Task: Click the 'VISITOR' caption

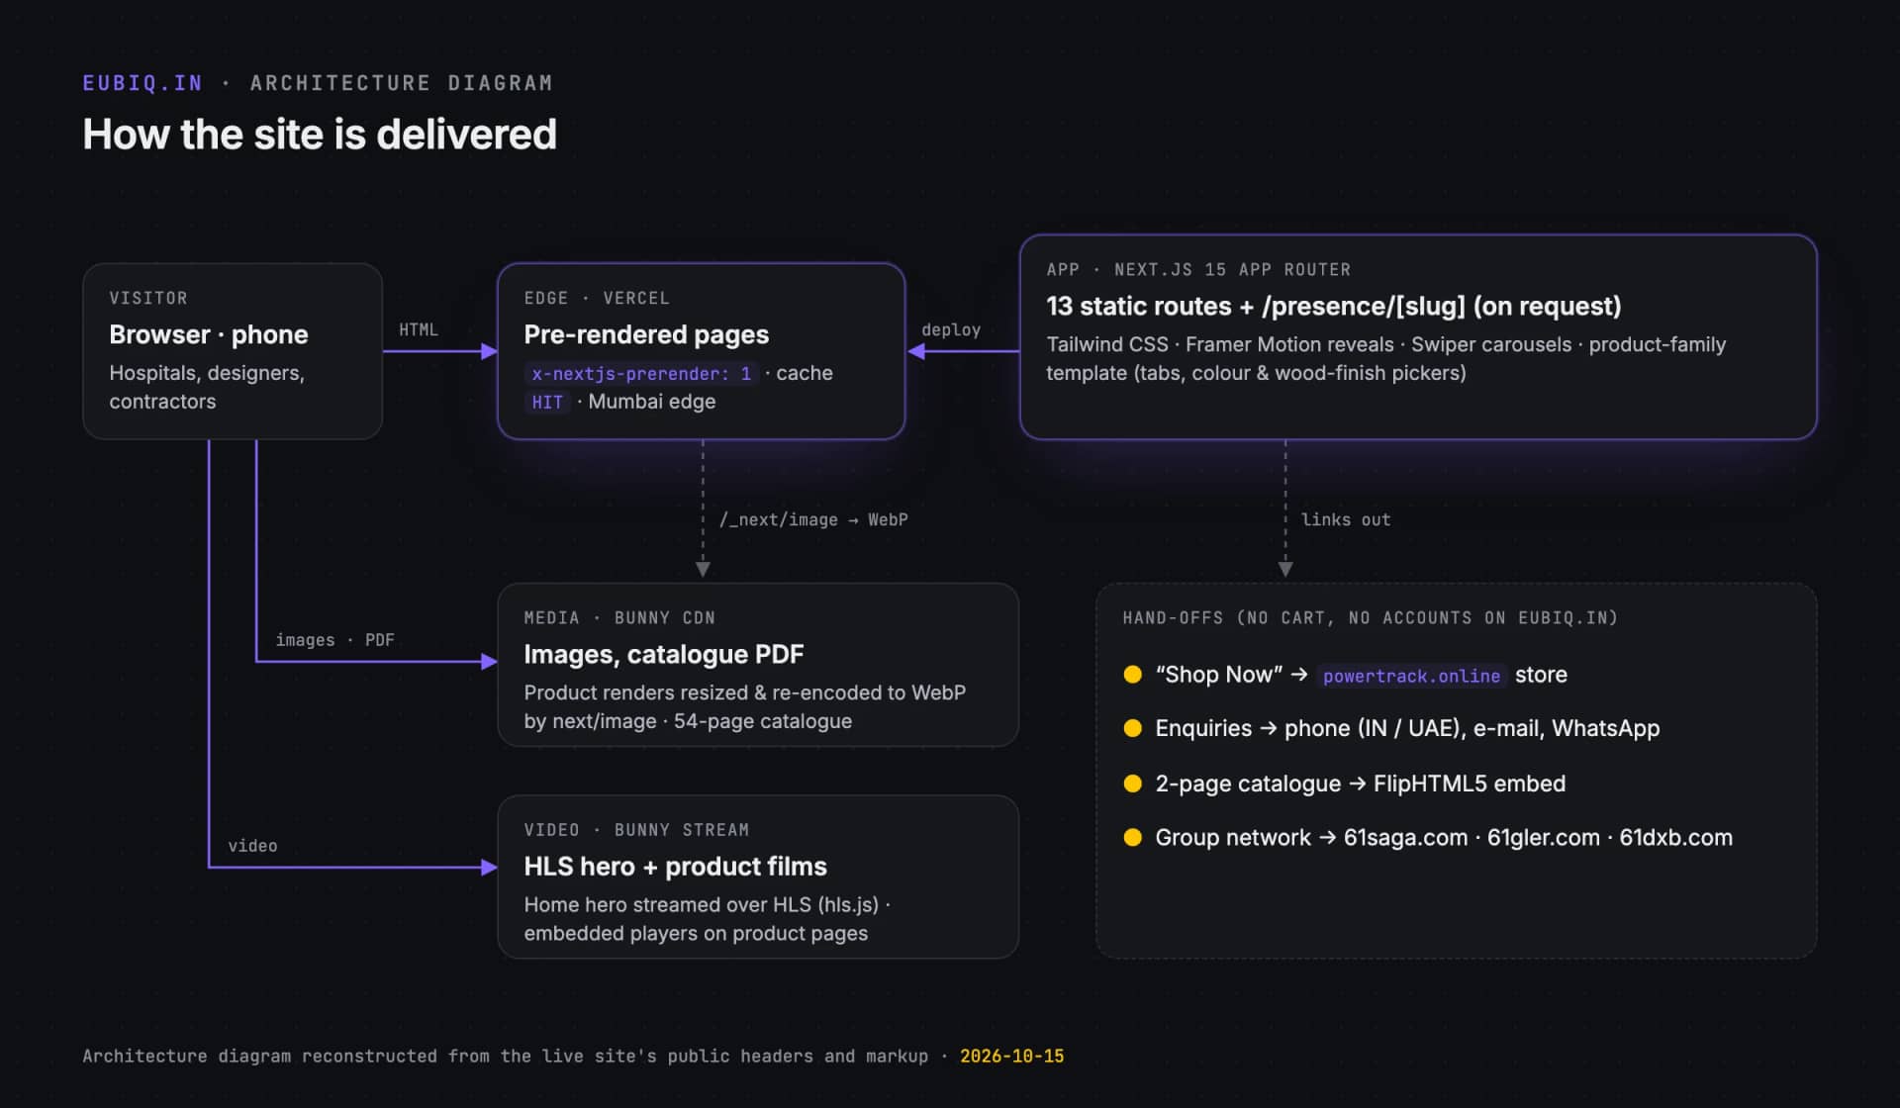Action: point(148,298)
